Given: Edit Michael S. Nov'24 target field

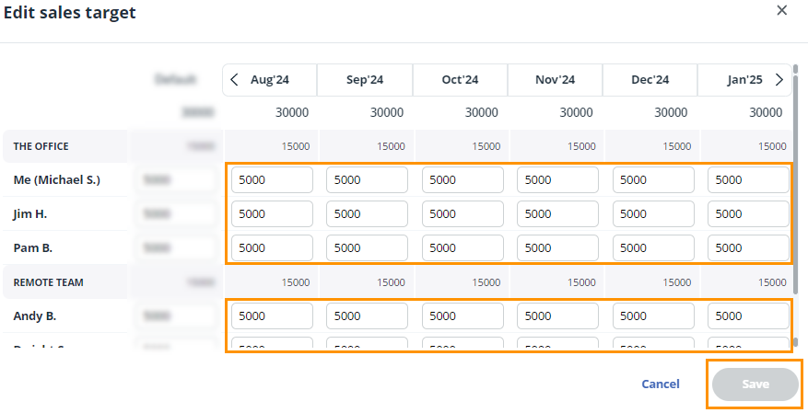Looking at the screenshot, I should (557, 179).
